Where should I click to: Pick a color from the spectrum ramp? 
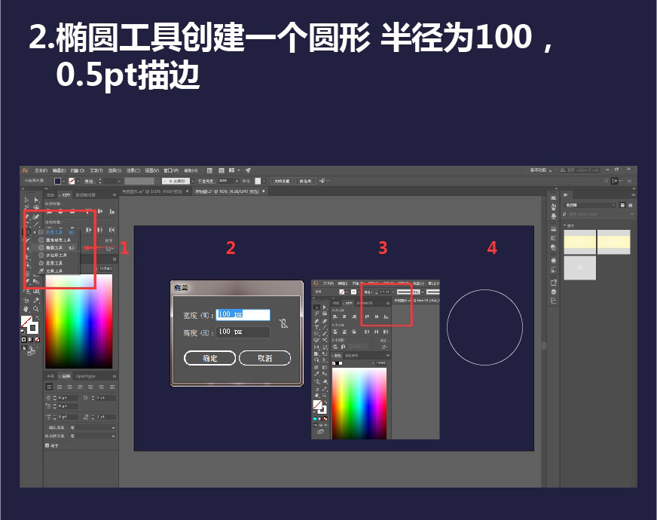pyautogui.click(x=79, y=321)
